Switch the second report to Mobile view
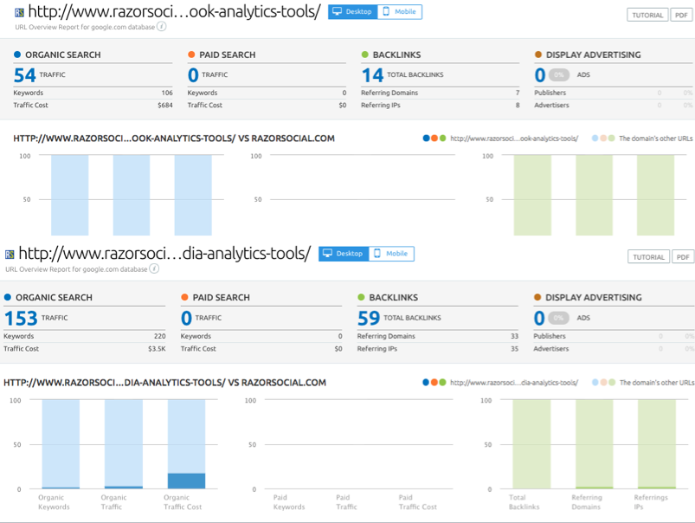The width and height of the screenshot is (695, 523). tap(389, 254)
